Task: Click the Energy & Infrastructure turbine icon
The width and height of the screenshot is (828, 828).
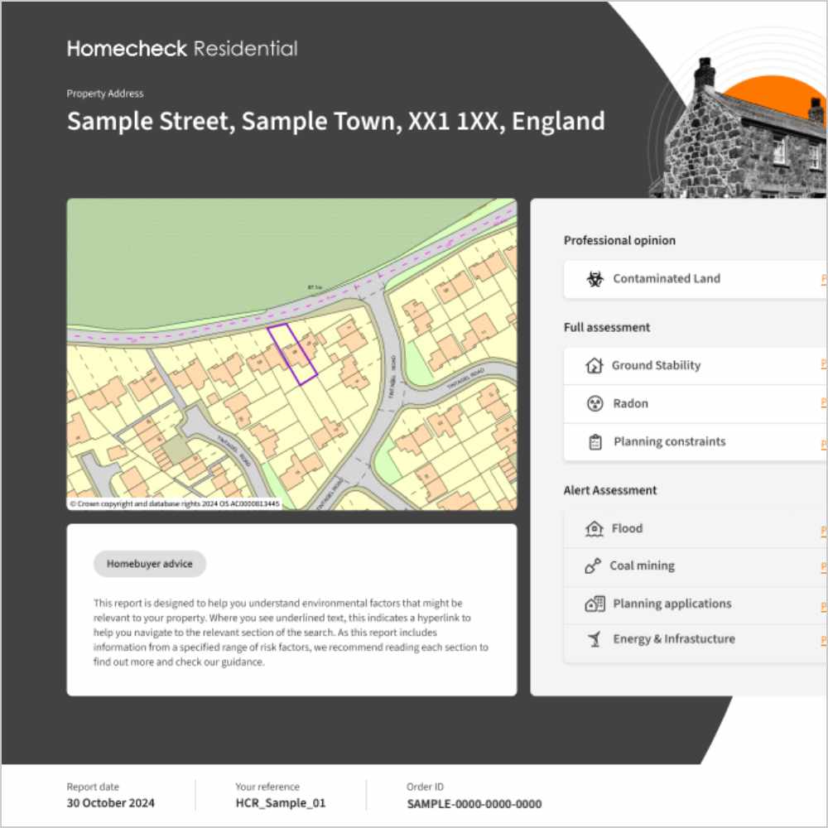Action: [x=595, y=639]
